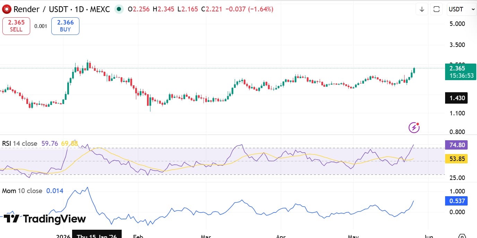Click the RSI 14 close indicator label
The image size is (477, 238).
pyautogui.click(x=20, y=143)
